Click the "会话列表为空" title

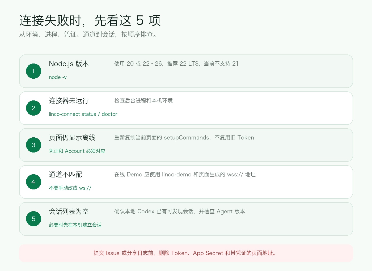69,211
